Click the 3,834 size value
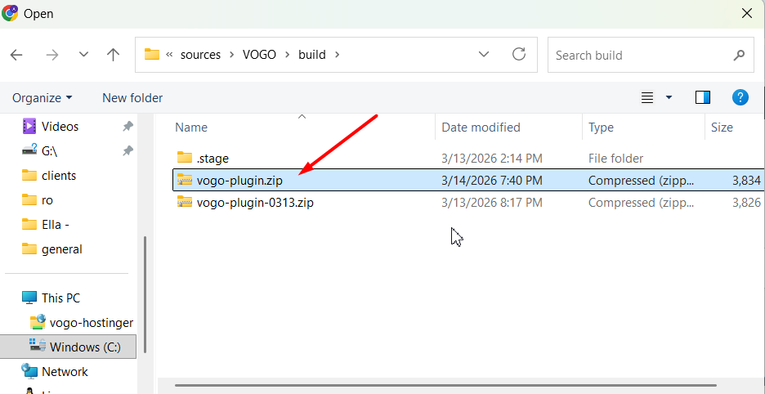765x394 pixels. 746,181
